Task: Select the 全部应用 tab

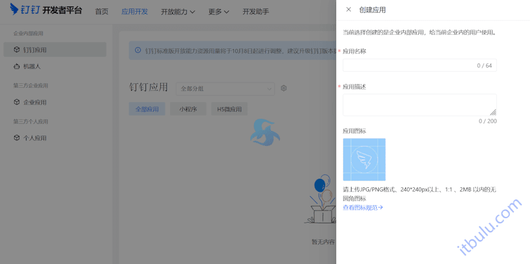Action: pyautogui.click(x=147, y=109)
